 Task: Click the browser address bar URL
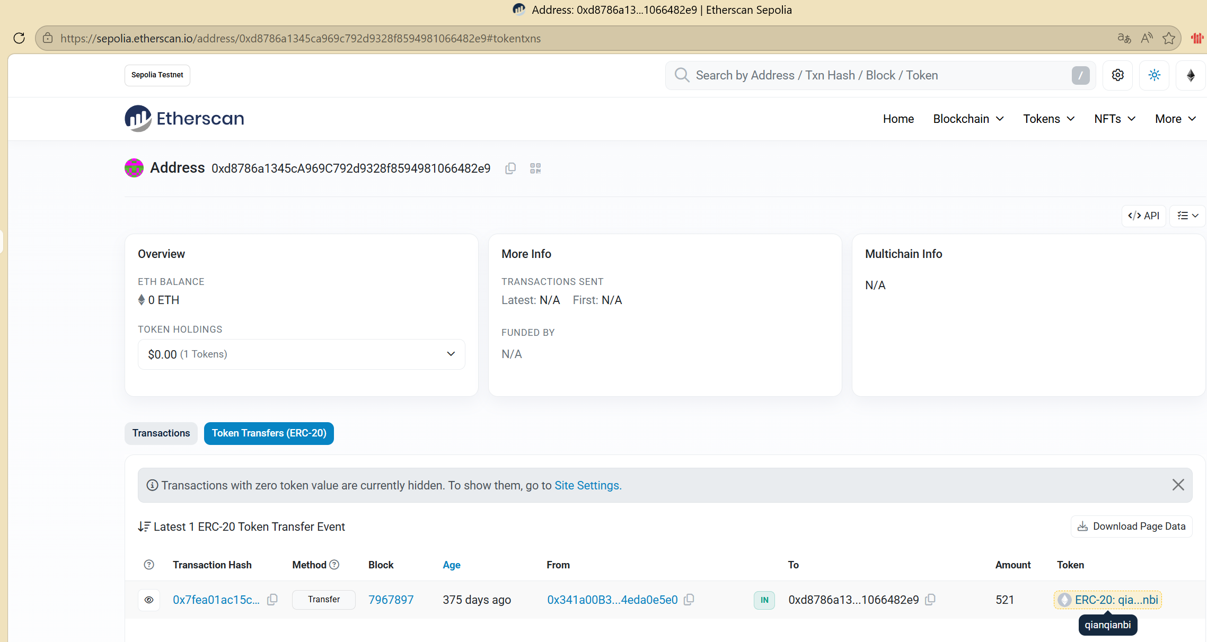click(301, 38)
